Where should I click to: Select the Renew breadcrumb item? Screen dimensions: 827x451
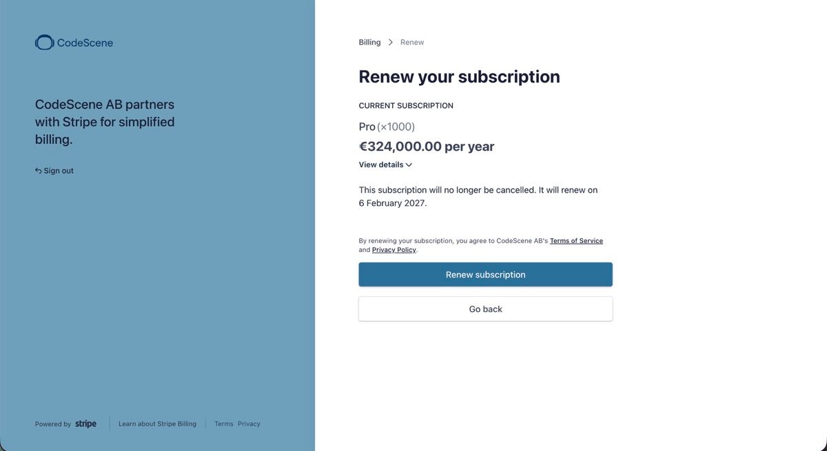tap(412, 42)
